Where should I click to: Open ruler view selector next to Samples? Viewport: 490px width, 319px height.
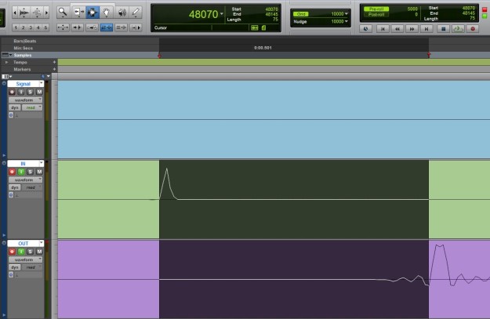[6, 55]
